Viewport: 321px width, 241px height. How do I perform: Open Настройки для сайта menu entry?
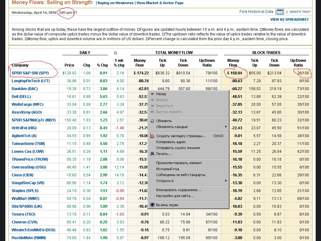175,196
